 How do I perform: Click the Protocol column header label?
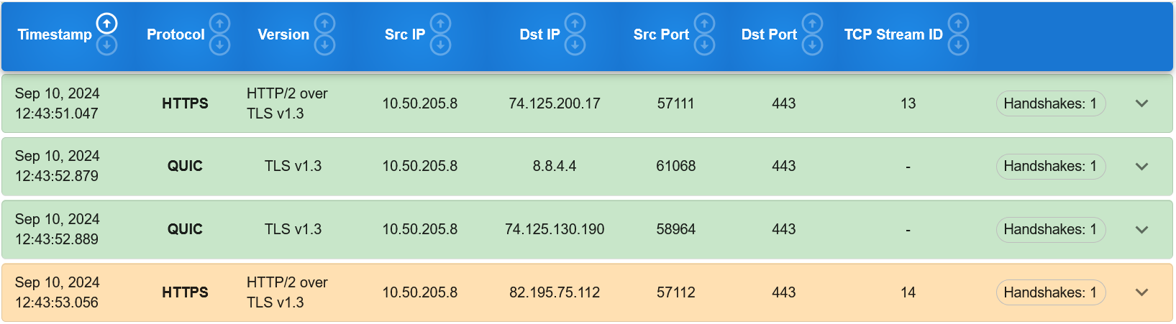(x=176, y=34)
